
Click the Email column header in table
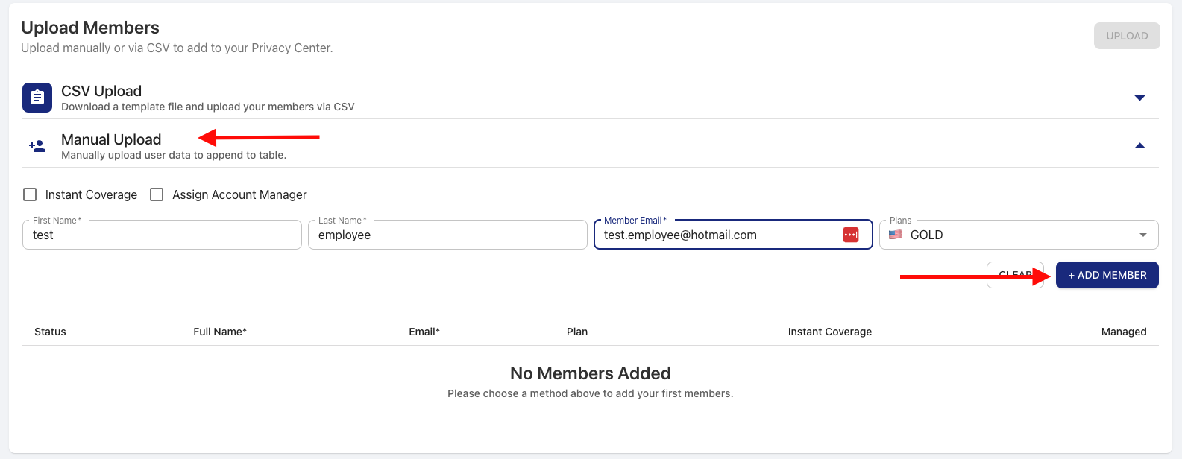[x=424, y=332]
